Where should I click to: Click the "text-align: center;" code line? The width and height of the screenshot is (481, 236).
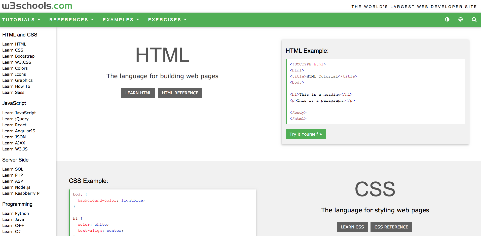click(x=100, y=231)
